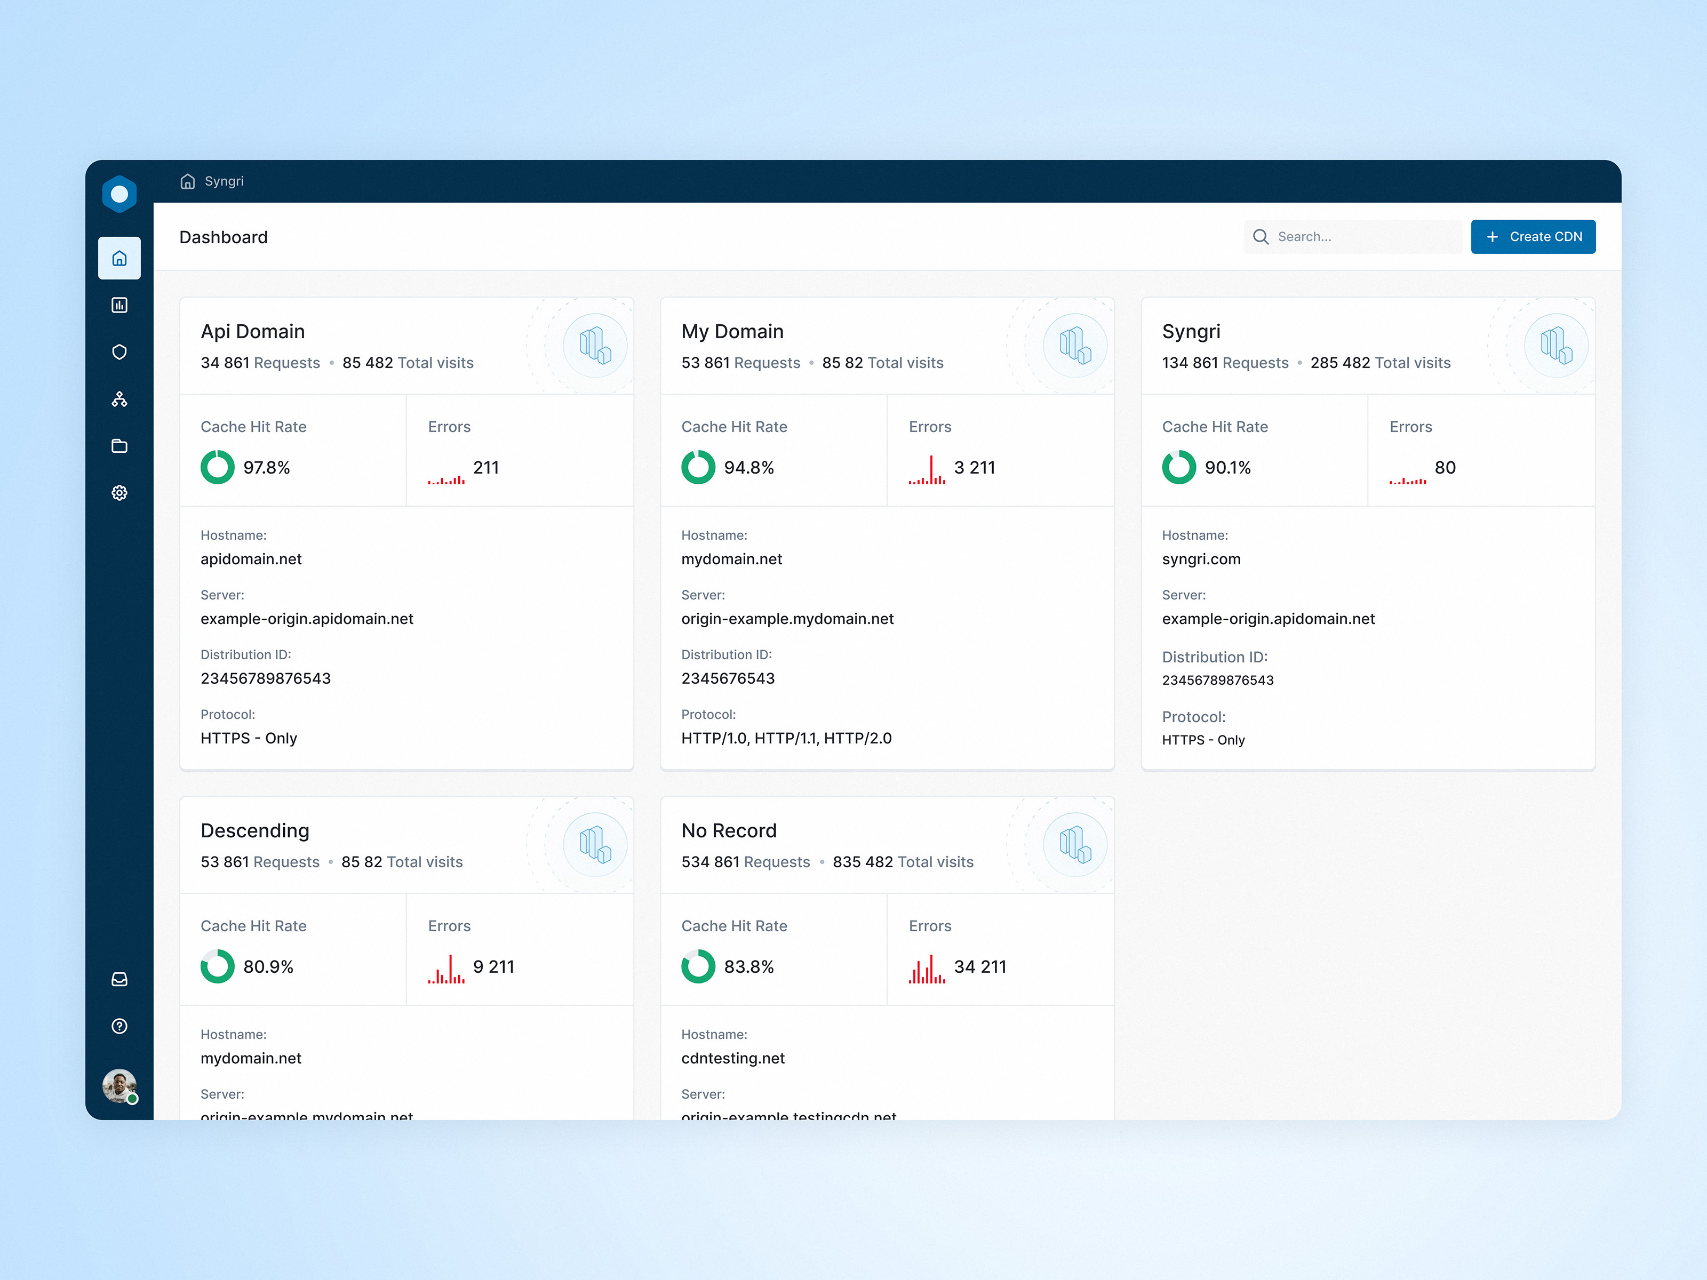Viewport: 1707px width, 1280px height.
Task: Click the Security shield icon in sidebar
Action: pos(119,352)
